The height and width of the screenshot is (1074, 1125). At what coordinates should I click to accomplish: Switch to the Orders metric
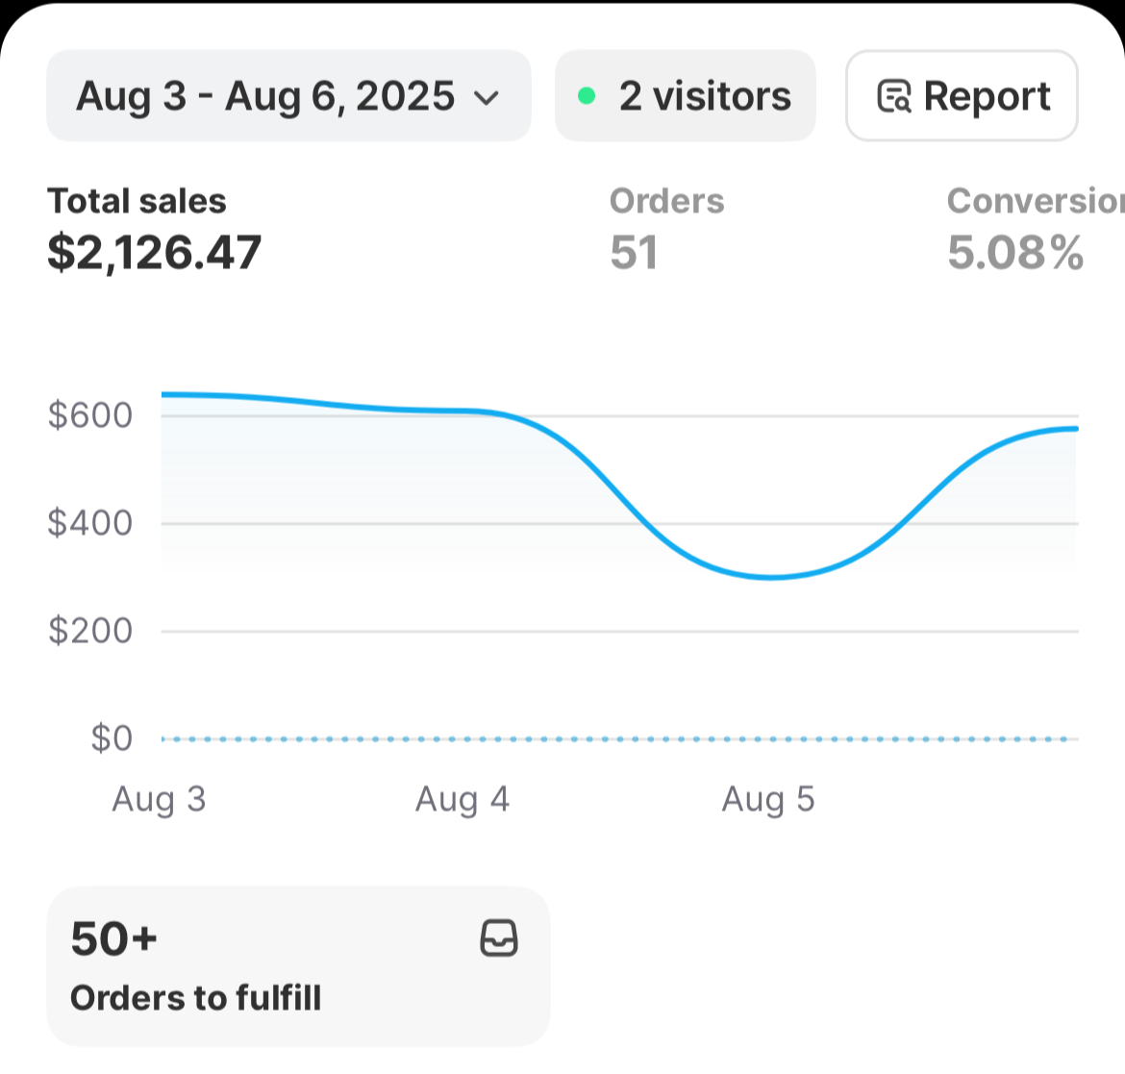pyautogui.click(x=666, y=201)
